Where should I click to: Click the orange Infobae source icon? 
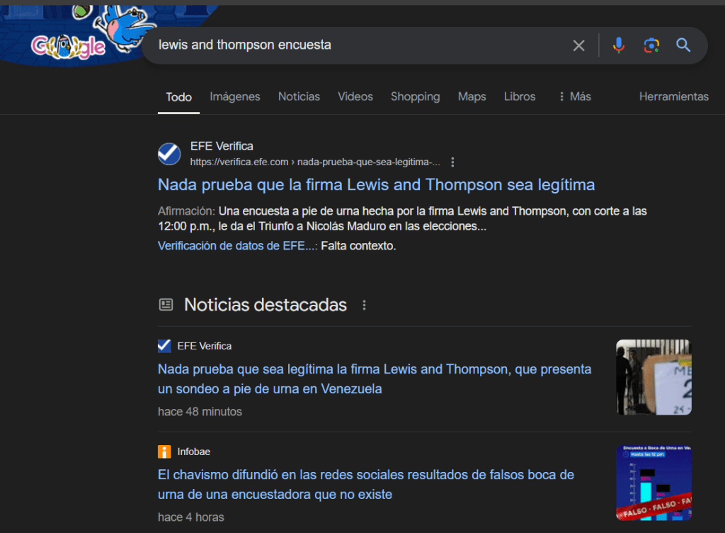coord(164,451)
